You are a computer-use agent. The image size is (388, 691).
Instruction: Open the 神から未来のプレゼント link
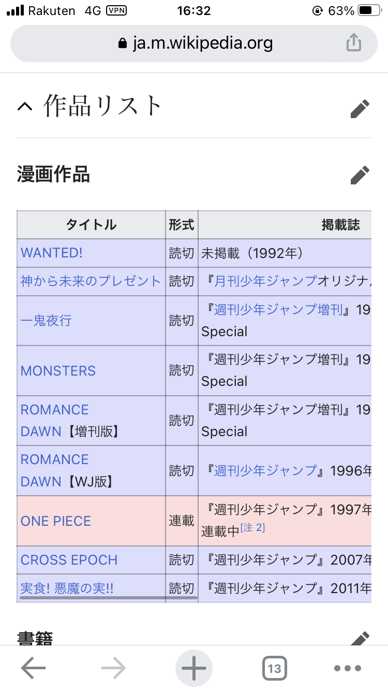[x=91, y=281]
